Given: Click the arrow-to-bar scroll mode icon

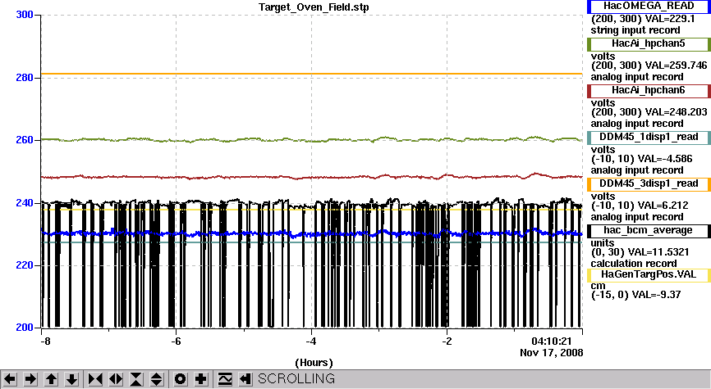Looking at the screenshot, I should (x=245, y=378).
